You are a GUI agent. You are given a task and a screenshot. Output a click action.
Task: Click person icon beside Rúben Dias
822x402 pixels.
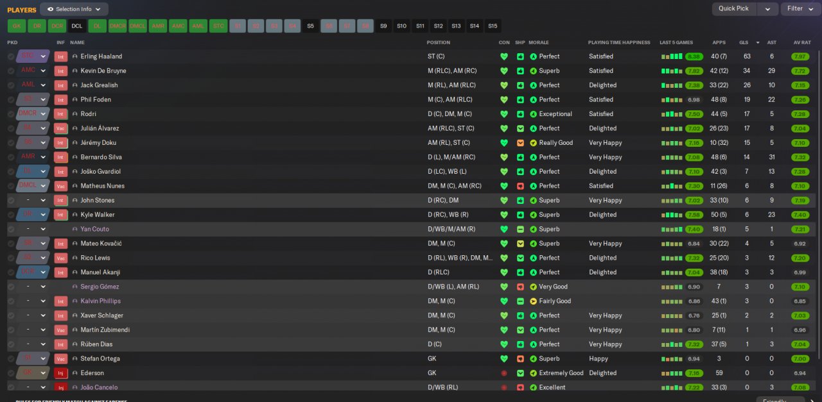pos(75,344)
